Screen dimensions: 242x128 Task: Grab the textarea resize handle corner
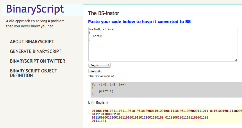tap(236, 60)
